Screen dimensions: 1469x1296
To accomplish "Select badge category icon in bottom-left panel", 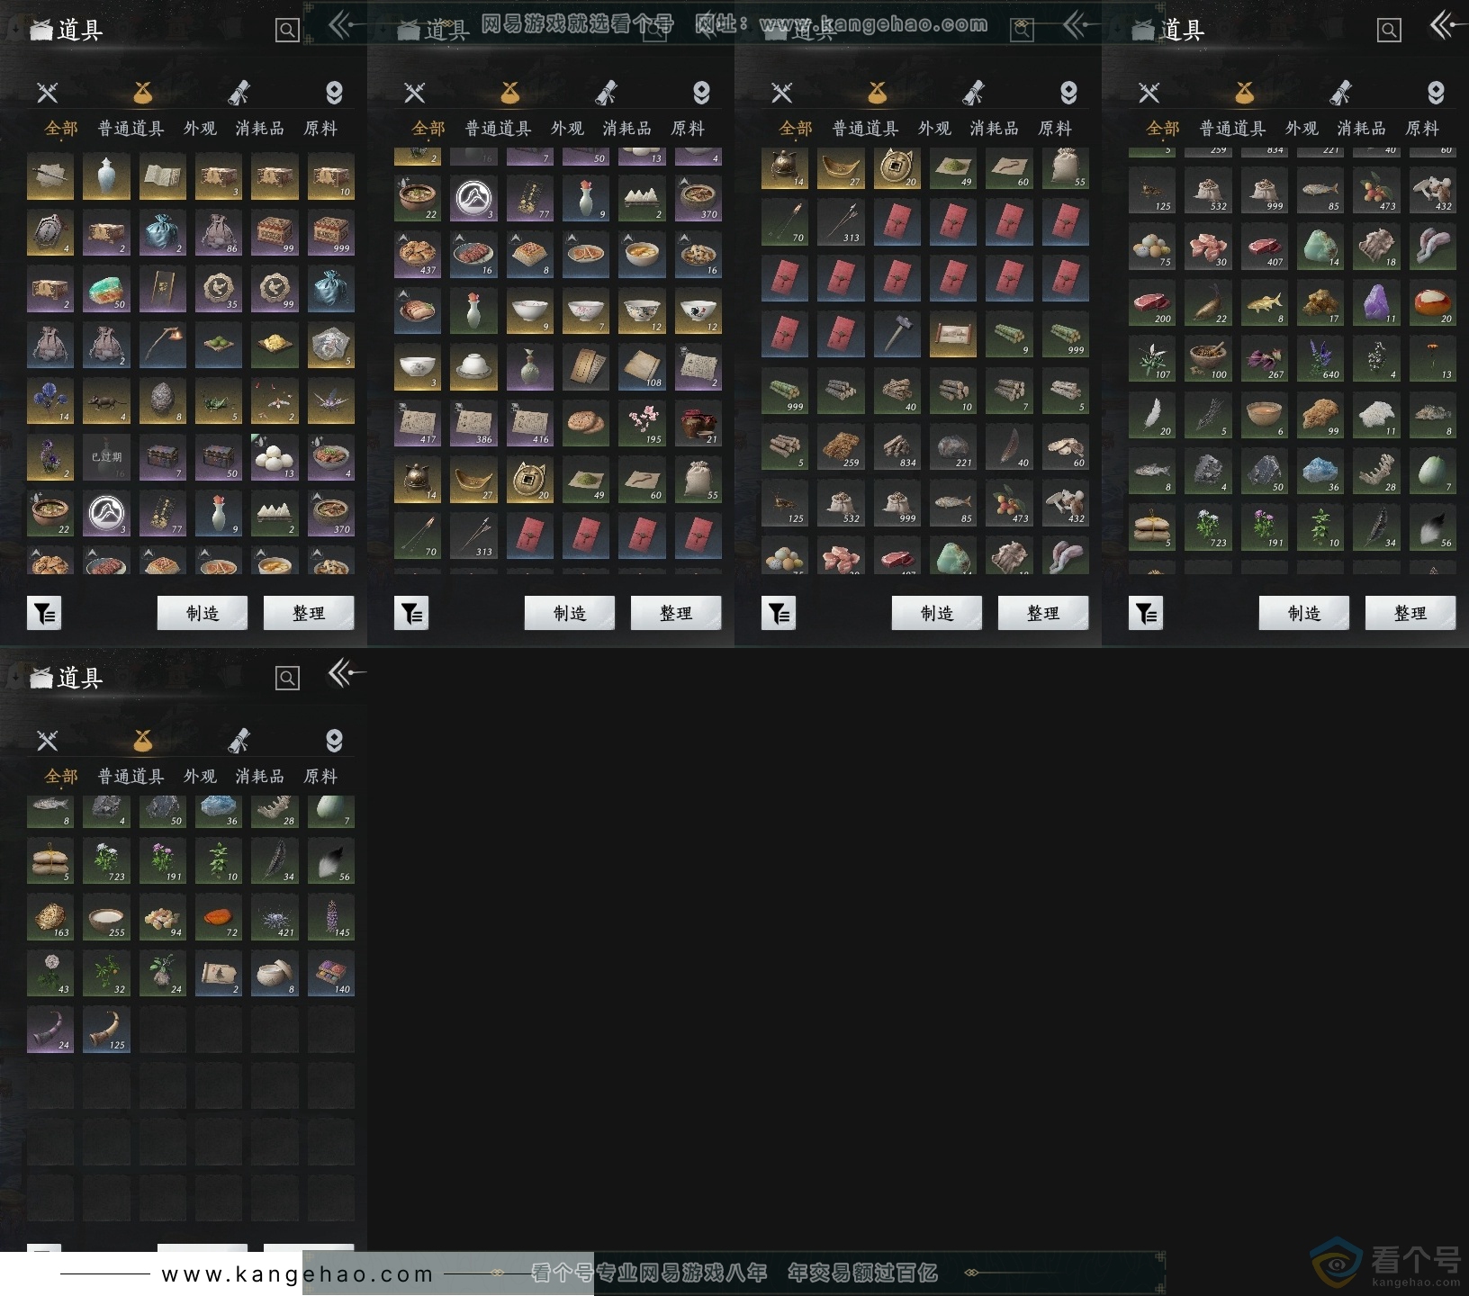I will (x=334, y=740).
